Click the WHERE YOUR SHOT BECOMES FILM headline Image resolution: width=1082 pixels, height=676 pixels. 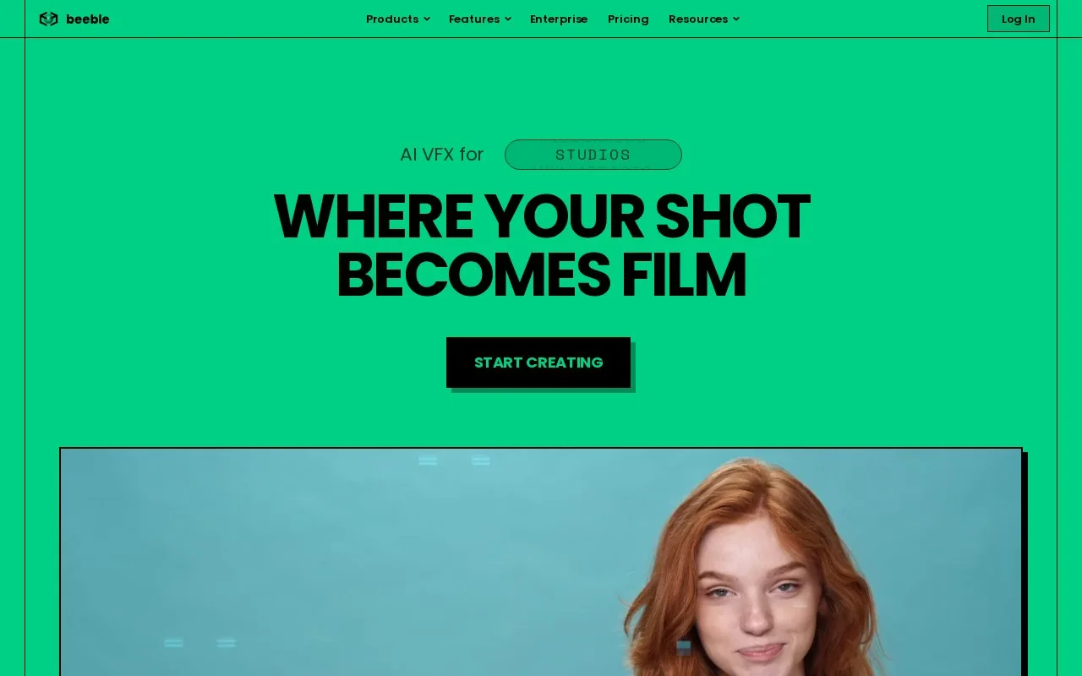(x=542, y=246)
